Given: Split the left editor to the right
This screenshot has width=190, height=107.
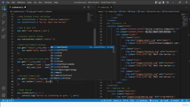Looking at the screenshot, I should click(x=88, y=7).
